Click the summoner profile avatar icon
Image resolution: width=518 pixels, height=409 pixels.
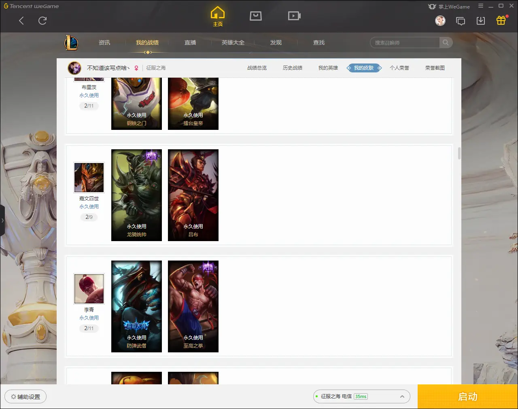74,68
